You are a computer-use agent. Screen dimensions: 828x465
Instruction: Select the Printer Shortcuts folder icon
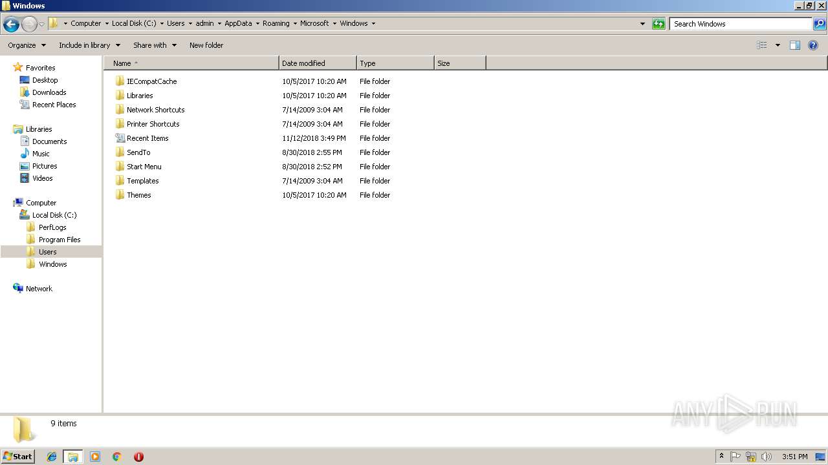click(x=120, y=124)
